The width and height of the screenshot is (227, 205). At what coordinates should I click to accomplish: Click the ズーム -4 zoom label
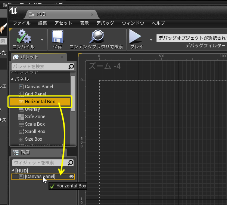(105, 66)
